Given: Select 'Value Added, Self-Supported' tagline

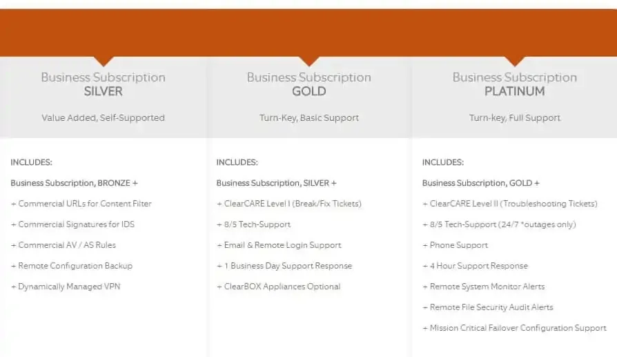Looking at the screenshot, I should click(x=103, y=118).
